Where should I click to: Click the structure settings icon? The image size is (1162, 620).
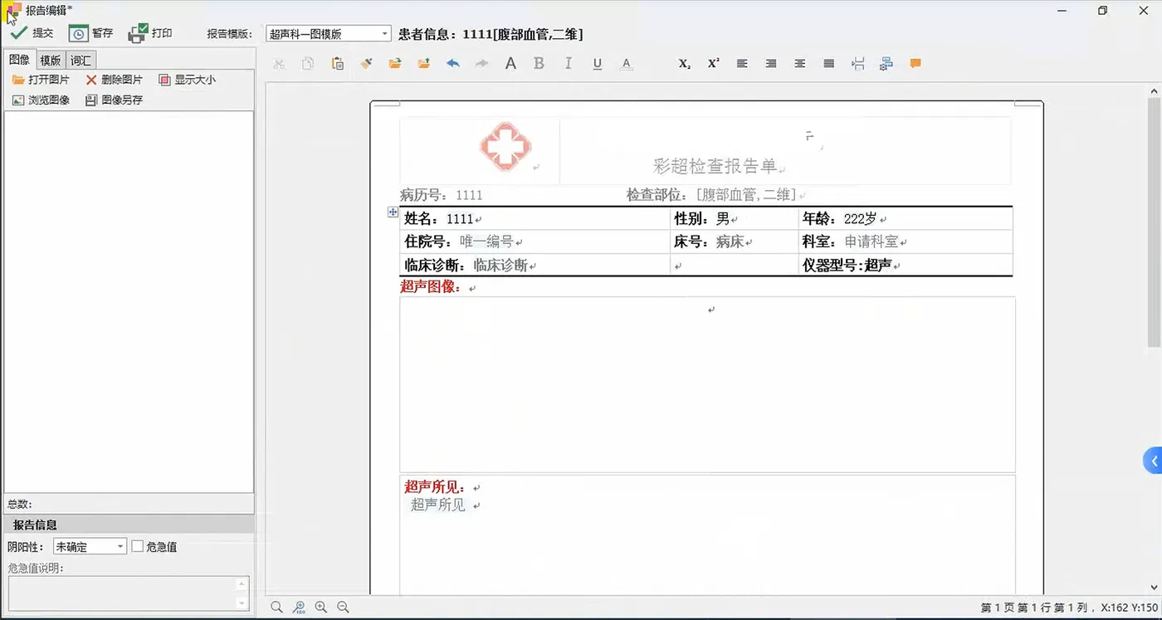click(886, 63)
